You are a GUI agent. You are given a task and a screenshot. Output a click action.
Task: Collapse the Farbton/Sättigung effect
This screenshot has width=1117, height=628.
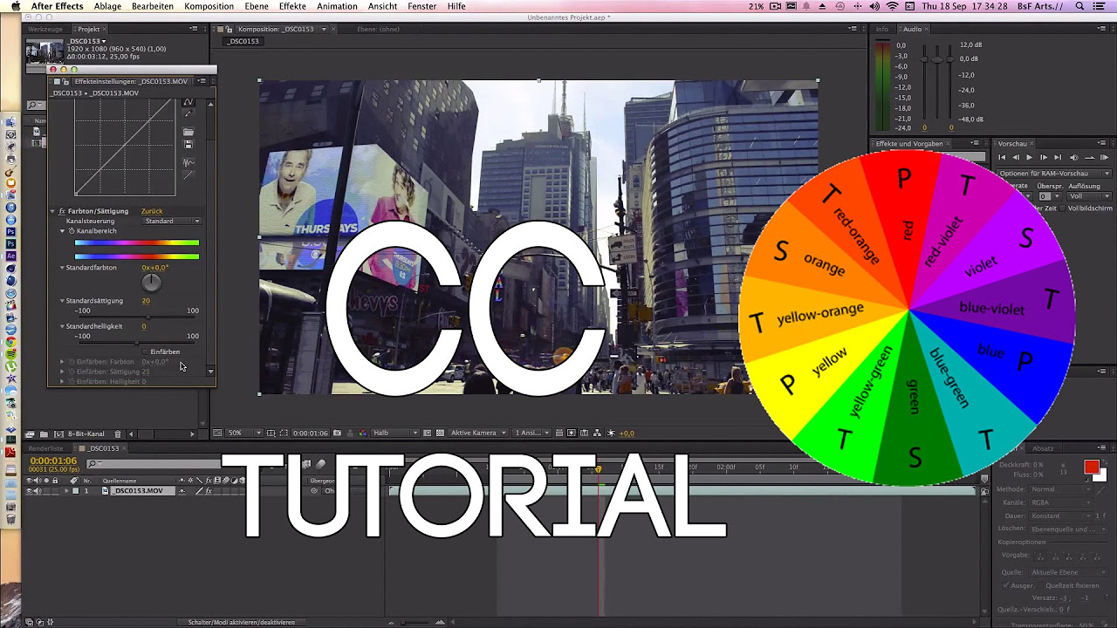pos(52,211)
